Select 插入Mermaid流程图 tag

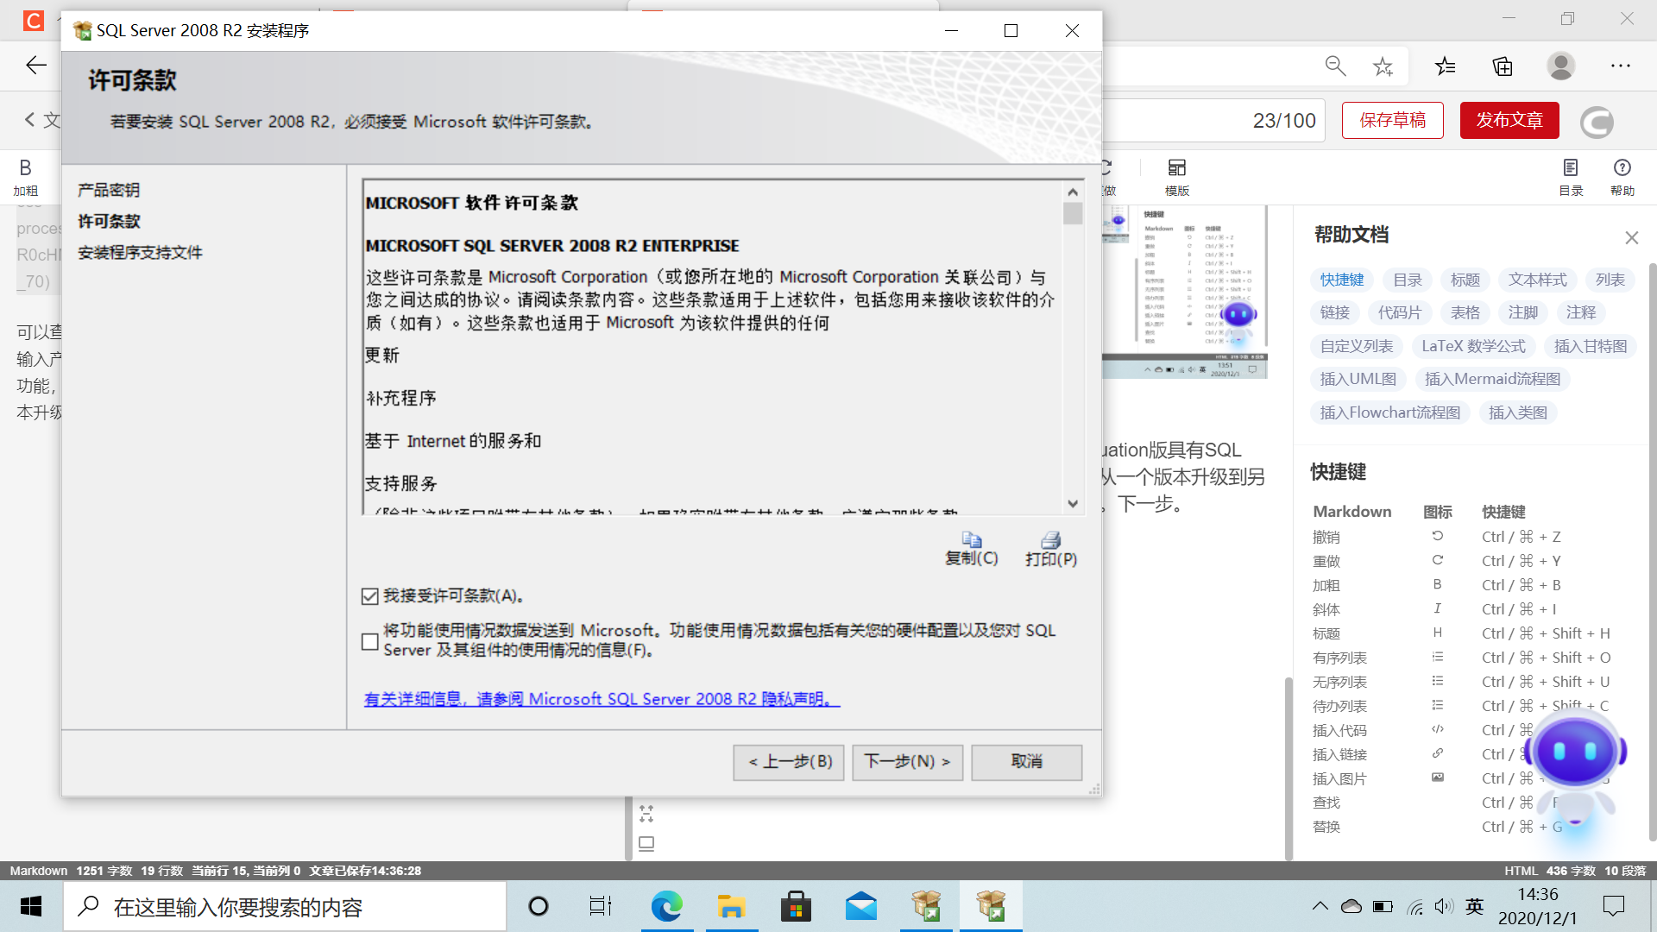1492,379
